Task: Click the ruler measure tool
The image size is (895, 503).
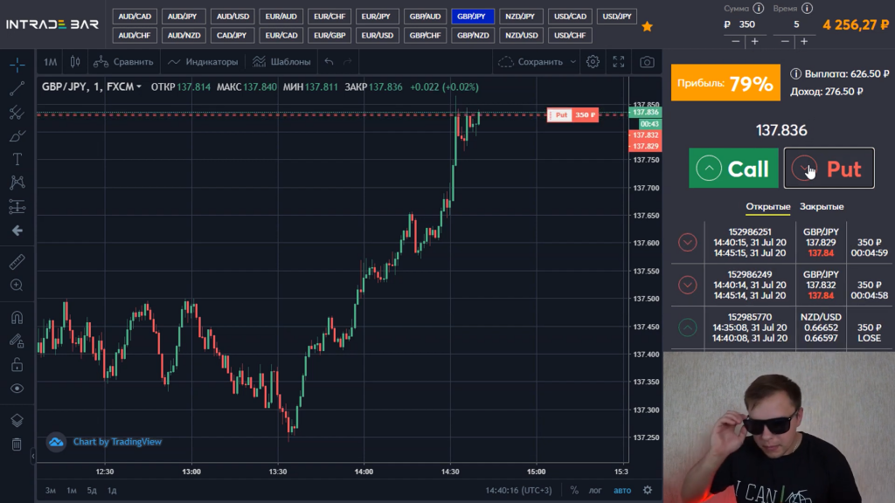Action: click(17, 261)
